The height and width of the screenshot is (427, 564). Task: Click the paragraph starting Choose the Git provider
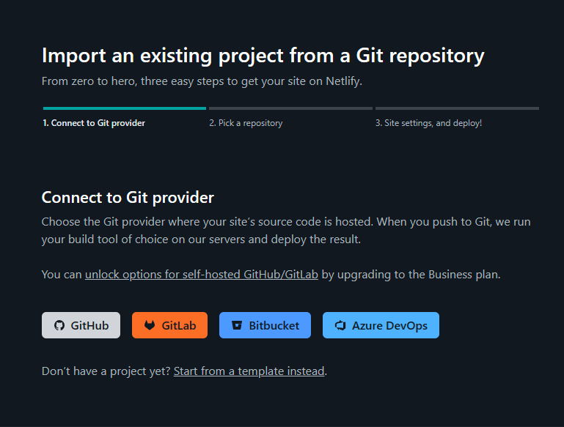coord(286,231)
